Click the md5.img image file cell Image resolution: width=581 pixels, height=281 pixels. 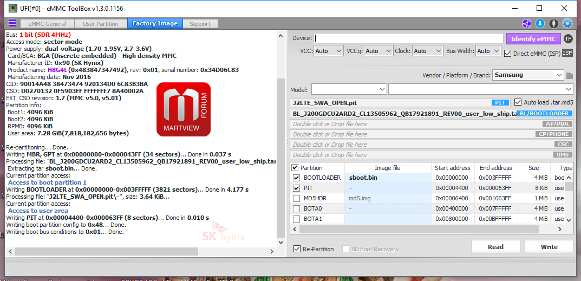point(388,198)
